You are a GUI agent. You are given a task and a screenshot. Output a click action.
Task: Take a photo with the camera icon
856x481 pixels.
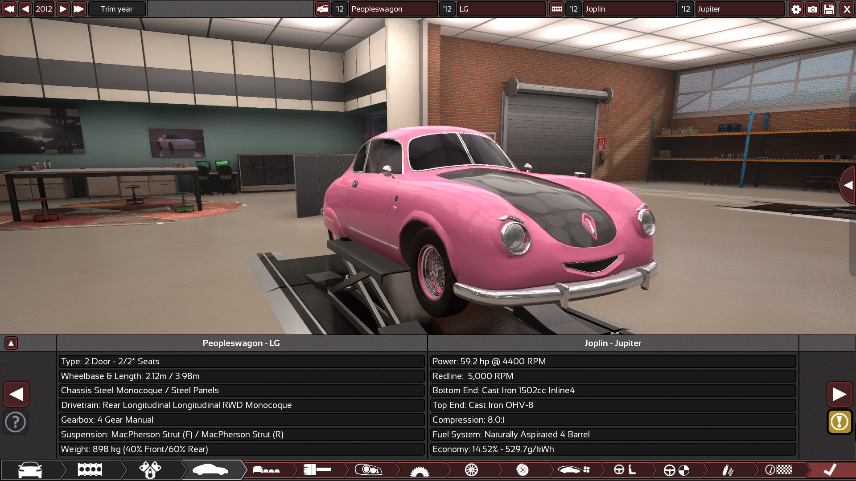812,9
